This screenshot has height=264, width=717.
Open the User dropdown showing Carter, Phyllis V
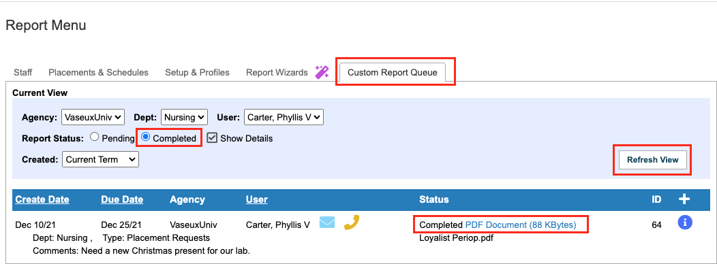coord(284,117)
